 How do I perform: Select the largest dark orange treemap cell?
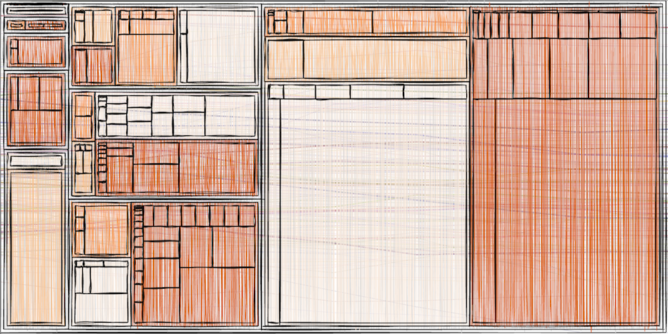(576, 211)
